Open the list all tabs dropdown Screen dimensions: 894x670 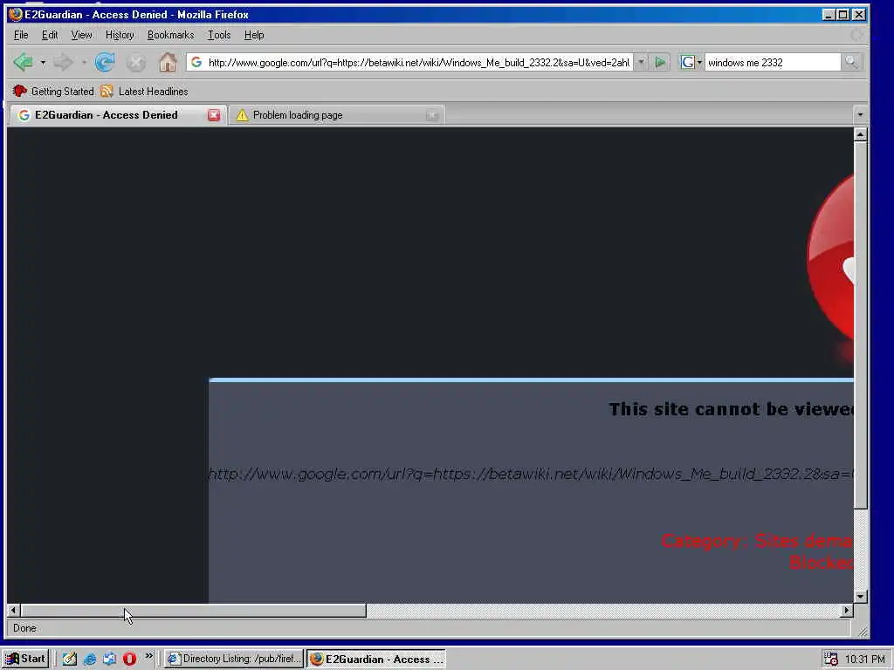pos(860,115)
